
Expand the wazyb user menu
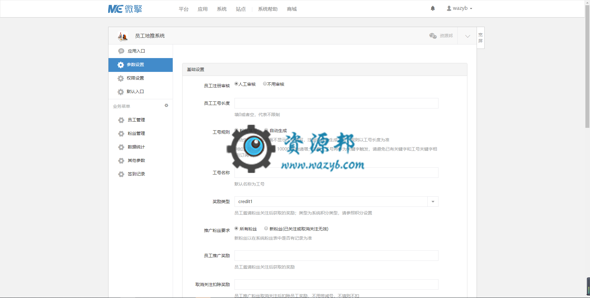459,8
